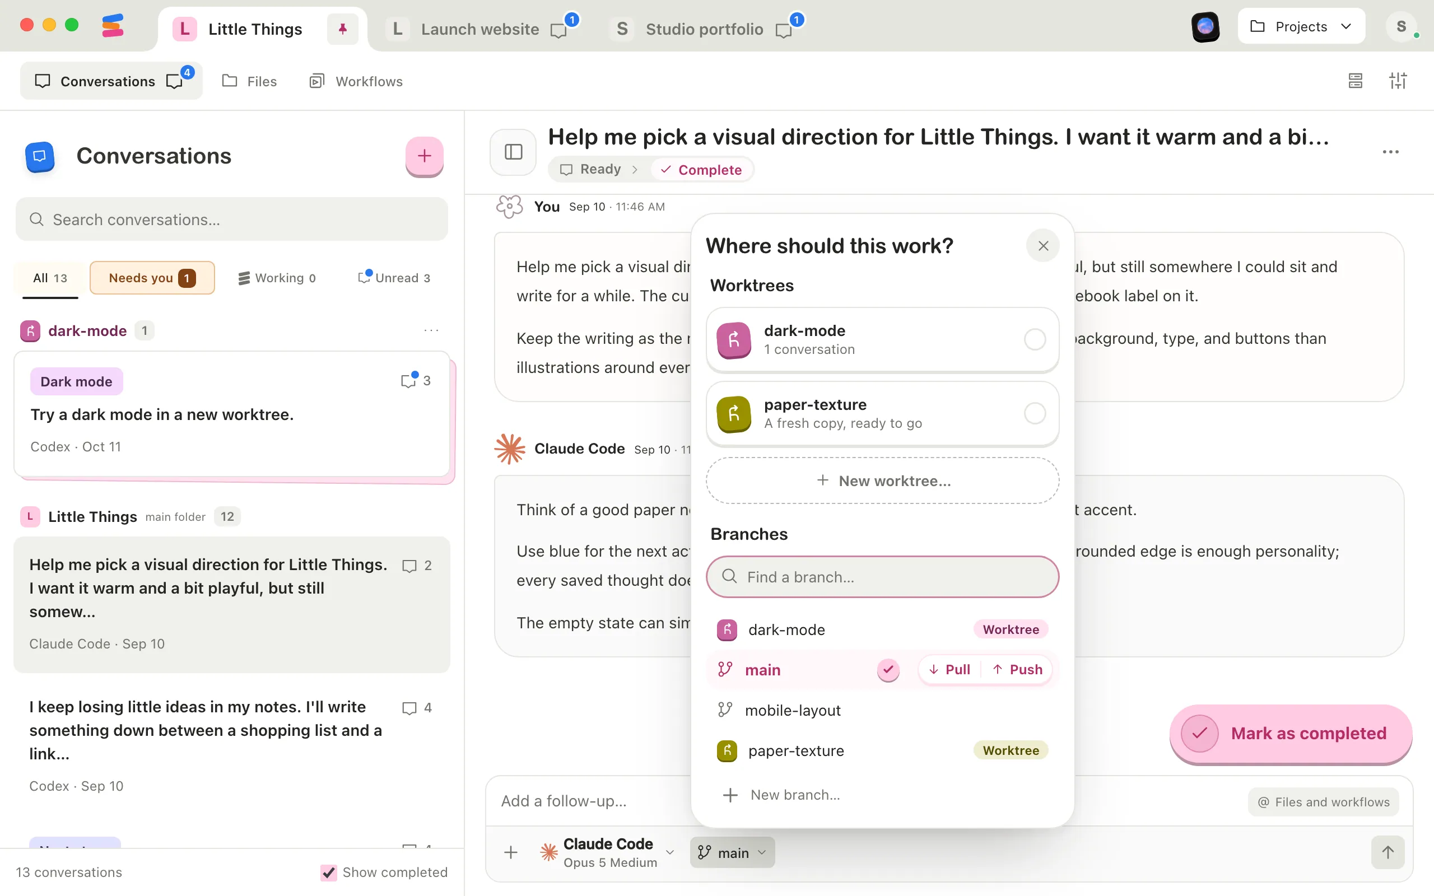
Task: Toggle the sidebar panel icon beside the title
Action: pos(513,152)
